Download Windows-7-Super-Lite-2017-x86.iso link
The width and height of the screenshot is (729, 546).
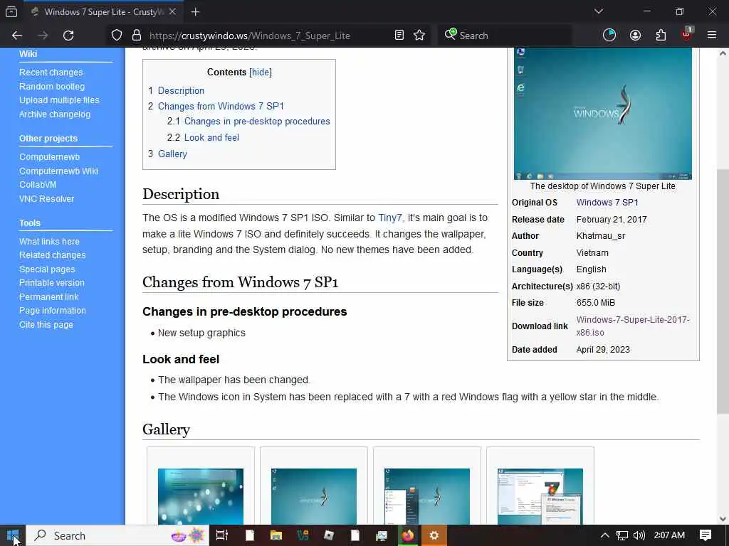point(633,326)
